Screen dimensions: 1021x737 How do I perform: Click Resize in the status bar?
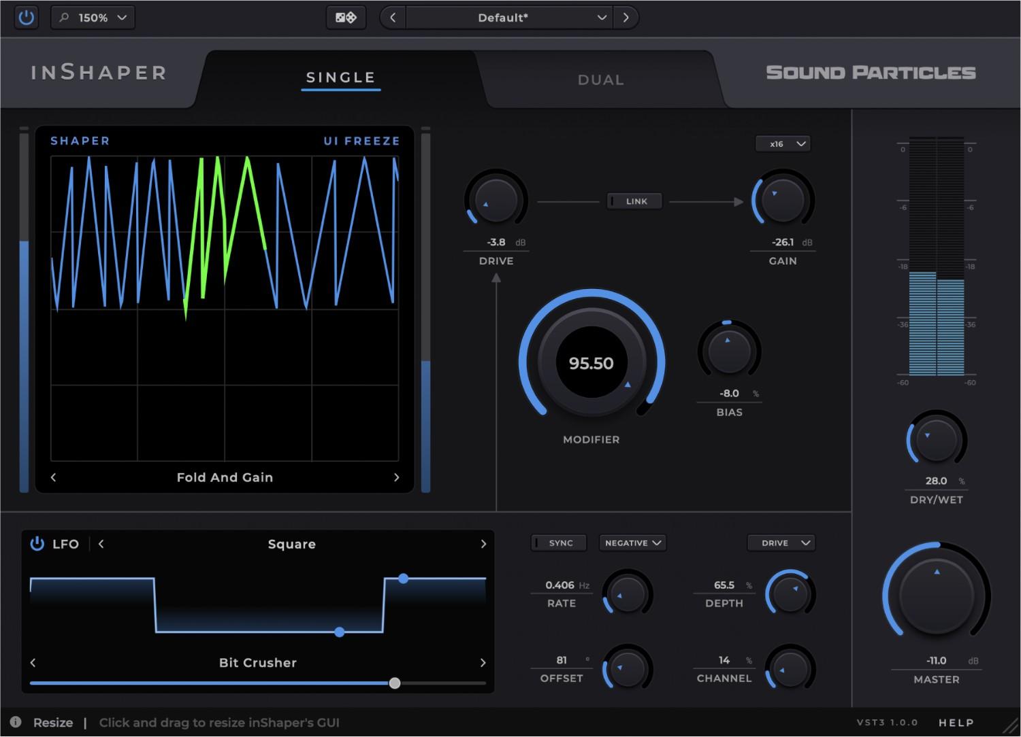[52, 722]
